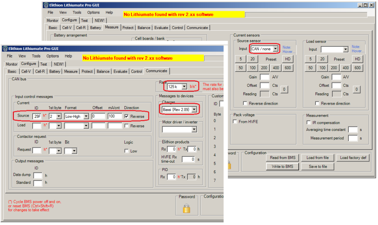The height and width of the screenshot is (225, 378).
Task: Open the NEW! tab in back window
Action: pos(100,21)
